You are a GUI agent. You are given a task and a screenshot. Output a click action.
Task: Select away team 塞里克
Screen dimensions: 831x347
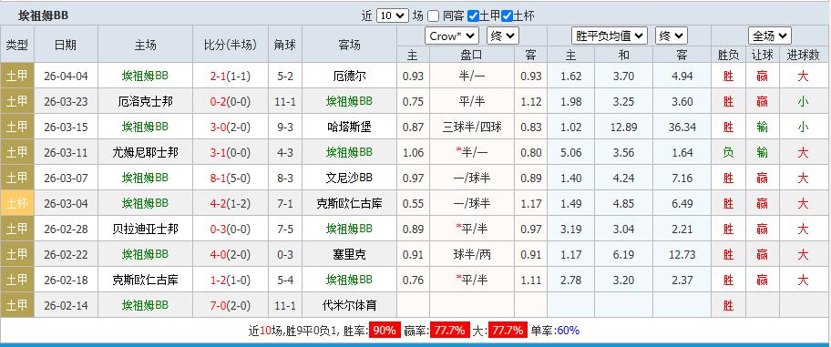(x=349, y=255)
